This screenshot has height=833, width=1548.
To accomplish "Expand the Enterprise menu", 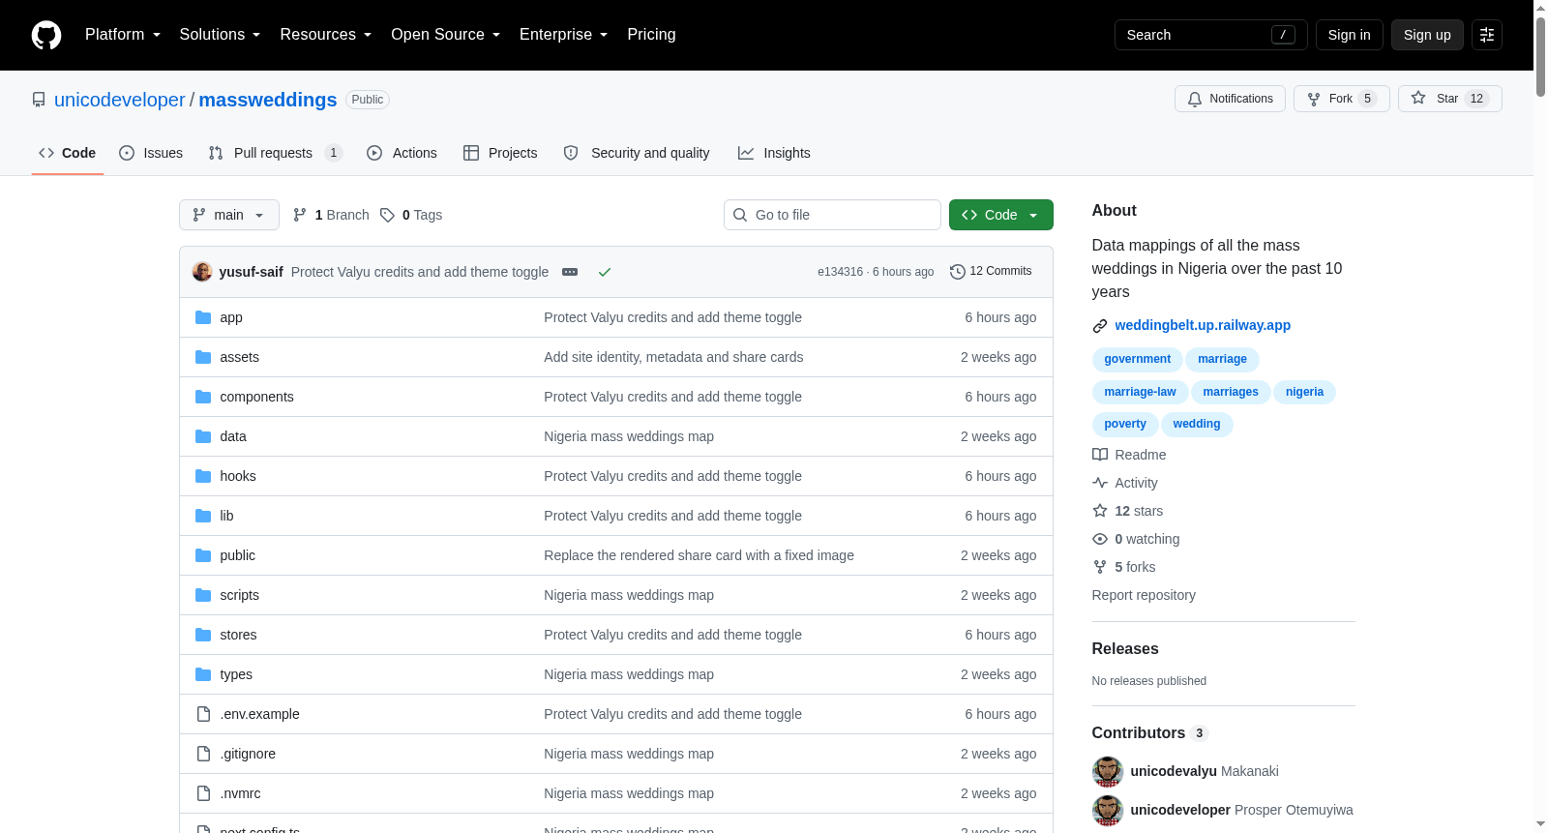I will [563, 35].
